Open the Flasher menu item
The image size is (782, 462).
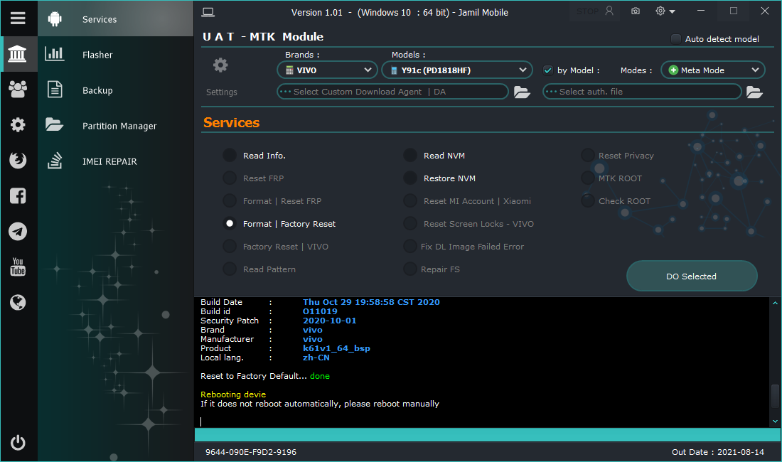115,54
